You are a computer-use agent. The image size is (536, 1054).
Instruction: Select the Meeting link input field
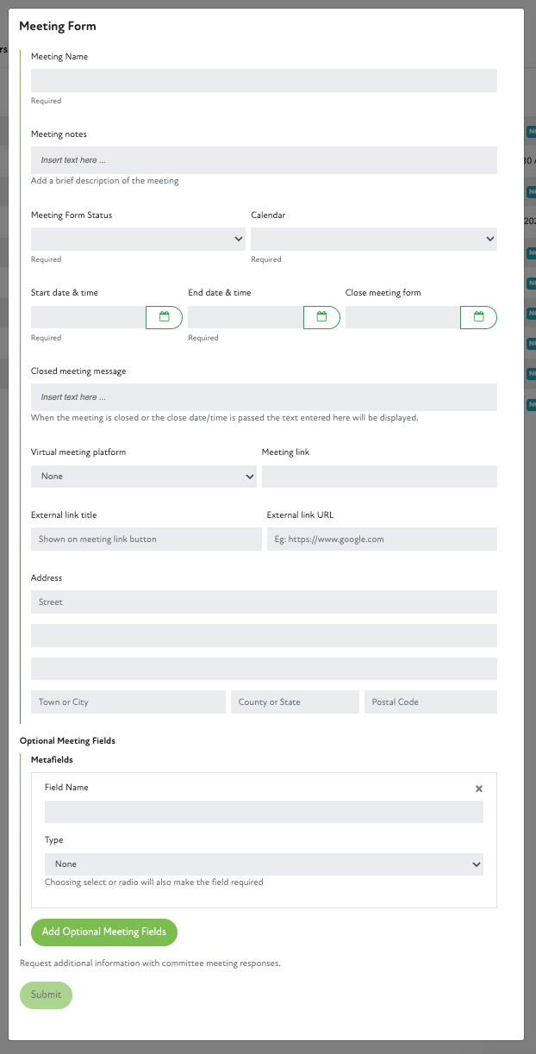pos(379,477)
